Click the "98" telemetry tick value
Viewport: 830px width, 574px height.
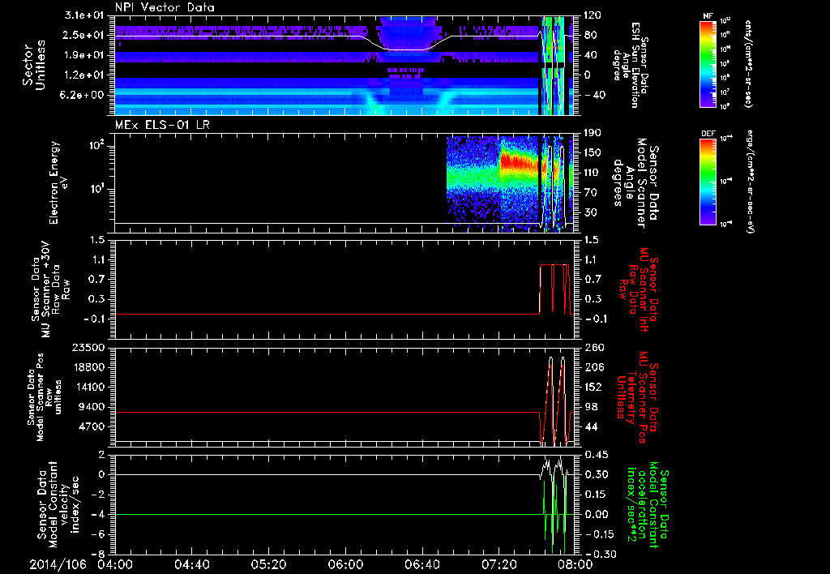point(590,407)
